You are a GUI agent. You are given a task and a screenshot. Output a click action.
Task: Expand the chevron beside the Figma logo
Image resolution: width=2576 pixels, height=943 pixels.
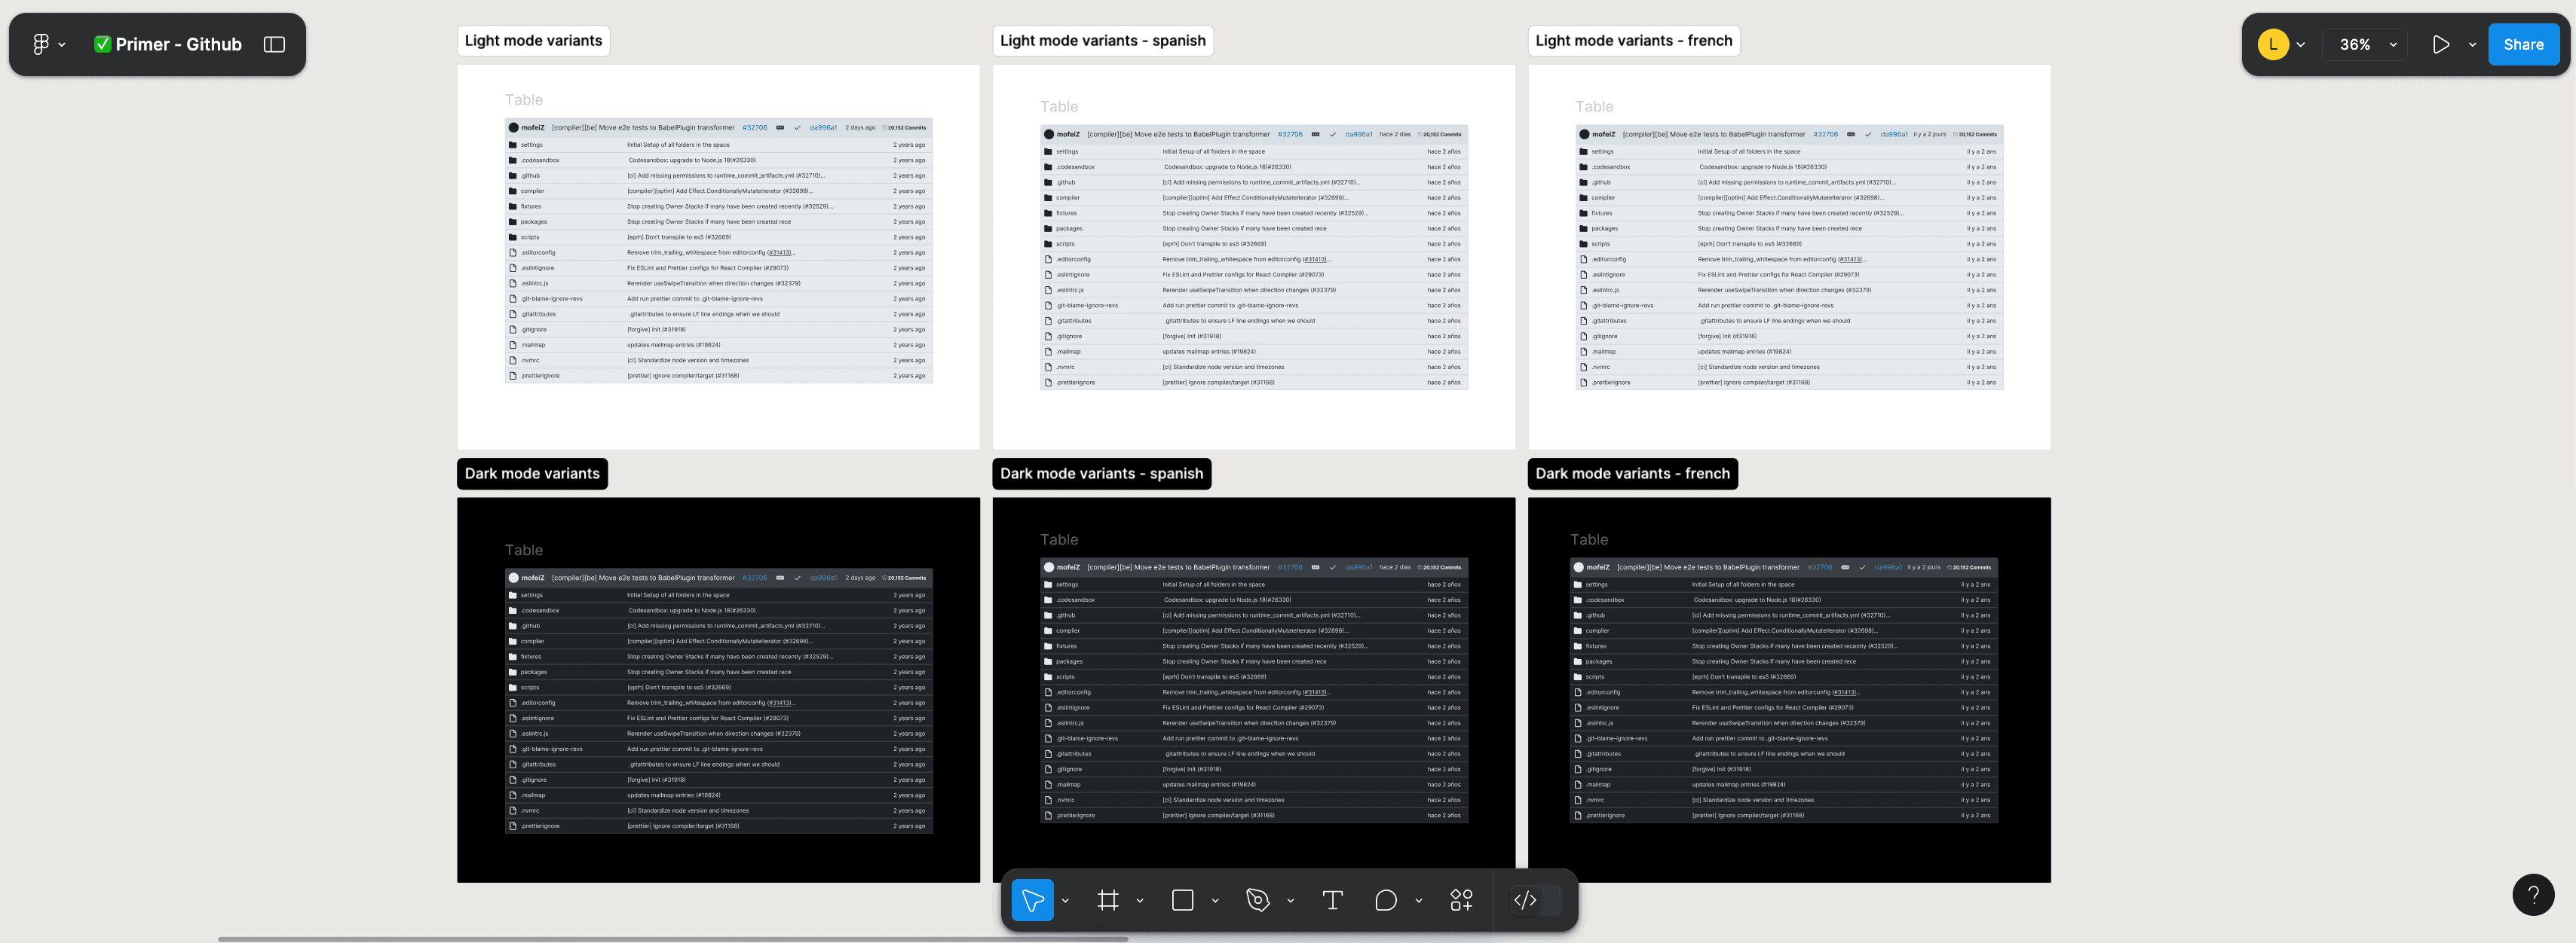[62, 45]
